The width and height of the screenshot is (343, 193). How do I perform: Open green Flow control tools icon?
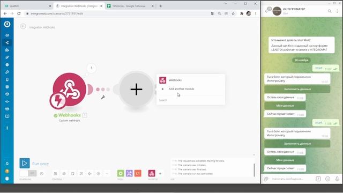(121, 173)
